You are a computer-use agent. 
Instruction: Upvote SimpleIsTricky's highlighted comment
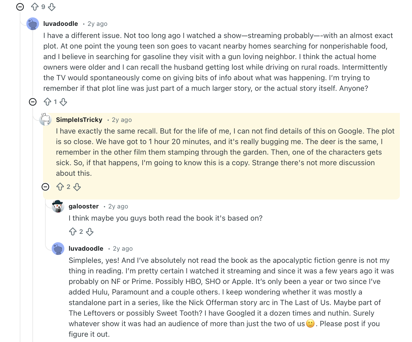coord(60,187)
